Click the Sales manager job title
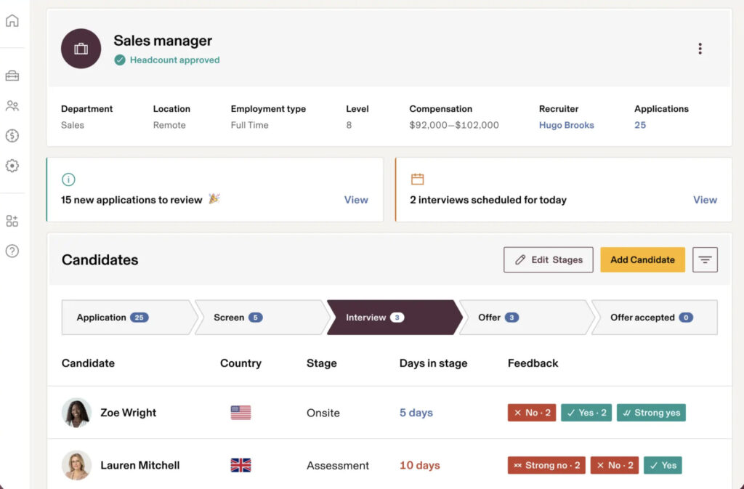This screenshot has width=744, height=489. click(163, 41)
